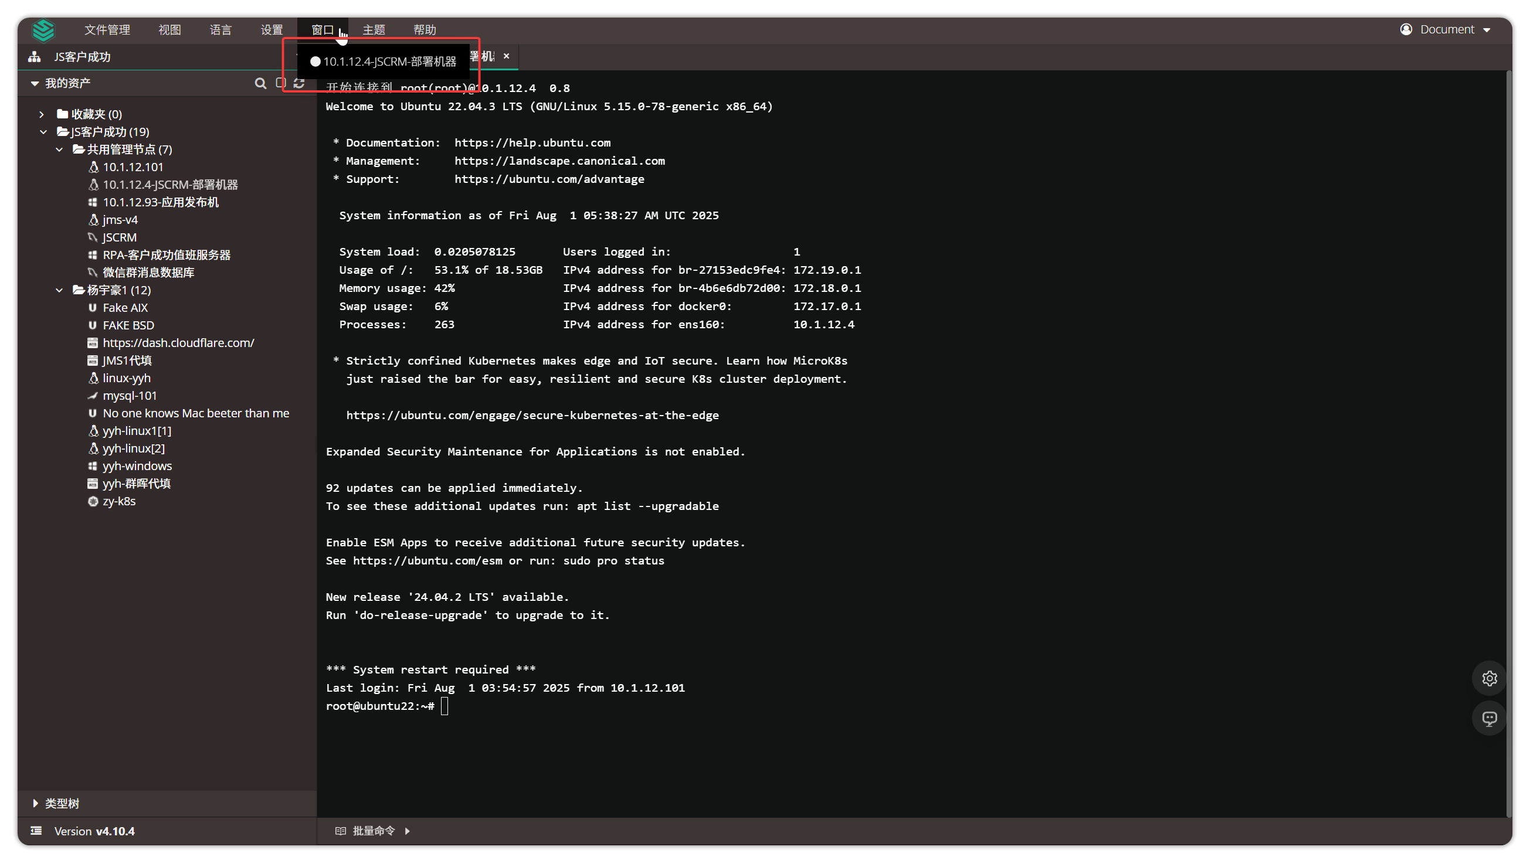Expand the 类型树 section

(36, 804)
